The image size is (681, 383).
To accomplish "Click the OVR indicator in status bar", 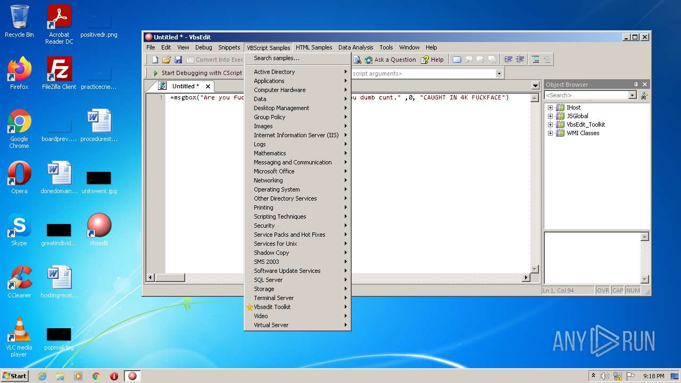I will [603, 290].
